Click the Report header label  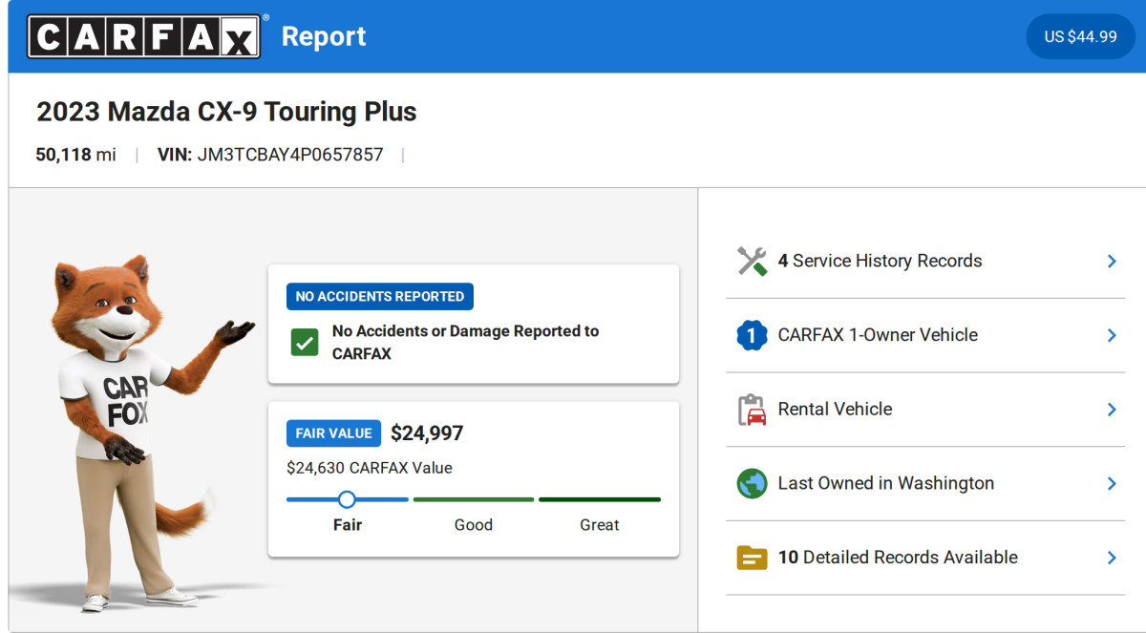point(323,36)
